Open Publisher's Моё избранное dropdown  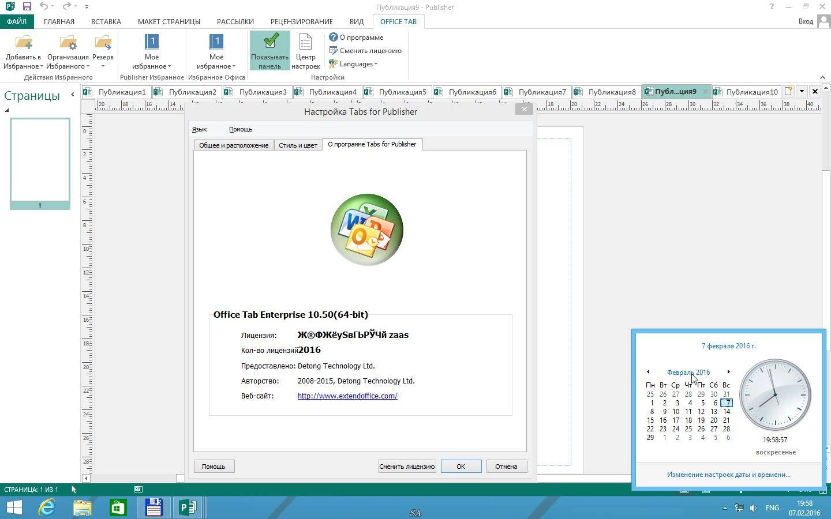(x=152, y=52)
